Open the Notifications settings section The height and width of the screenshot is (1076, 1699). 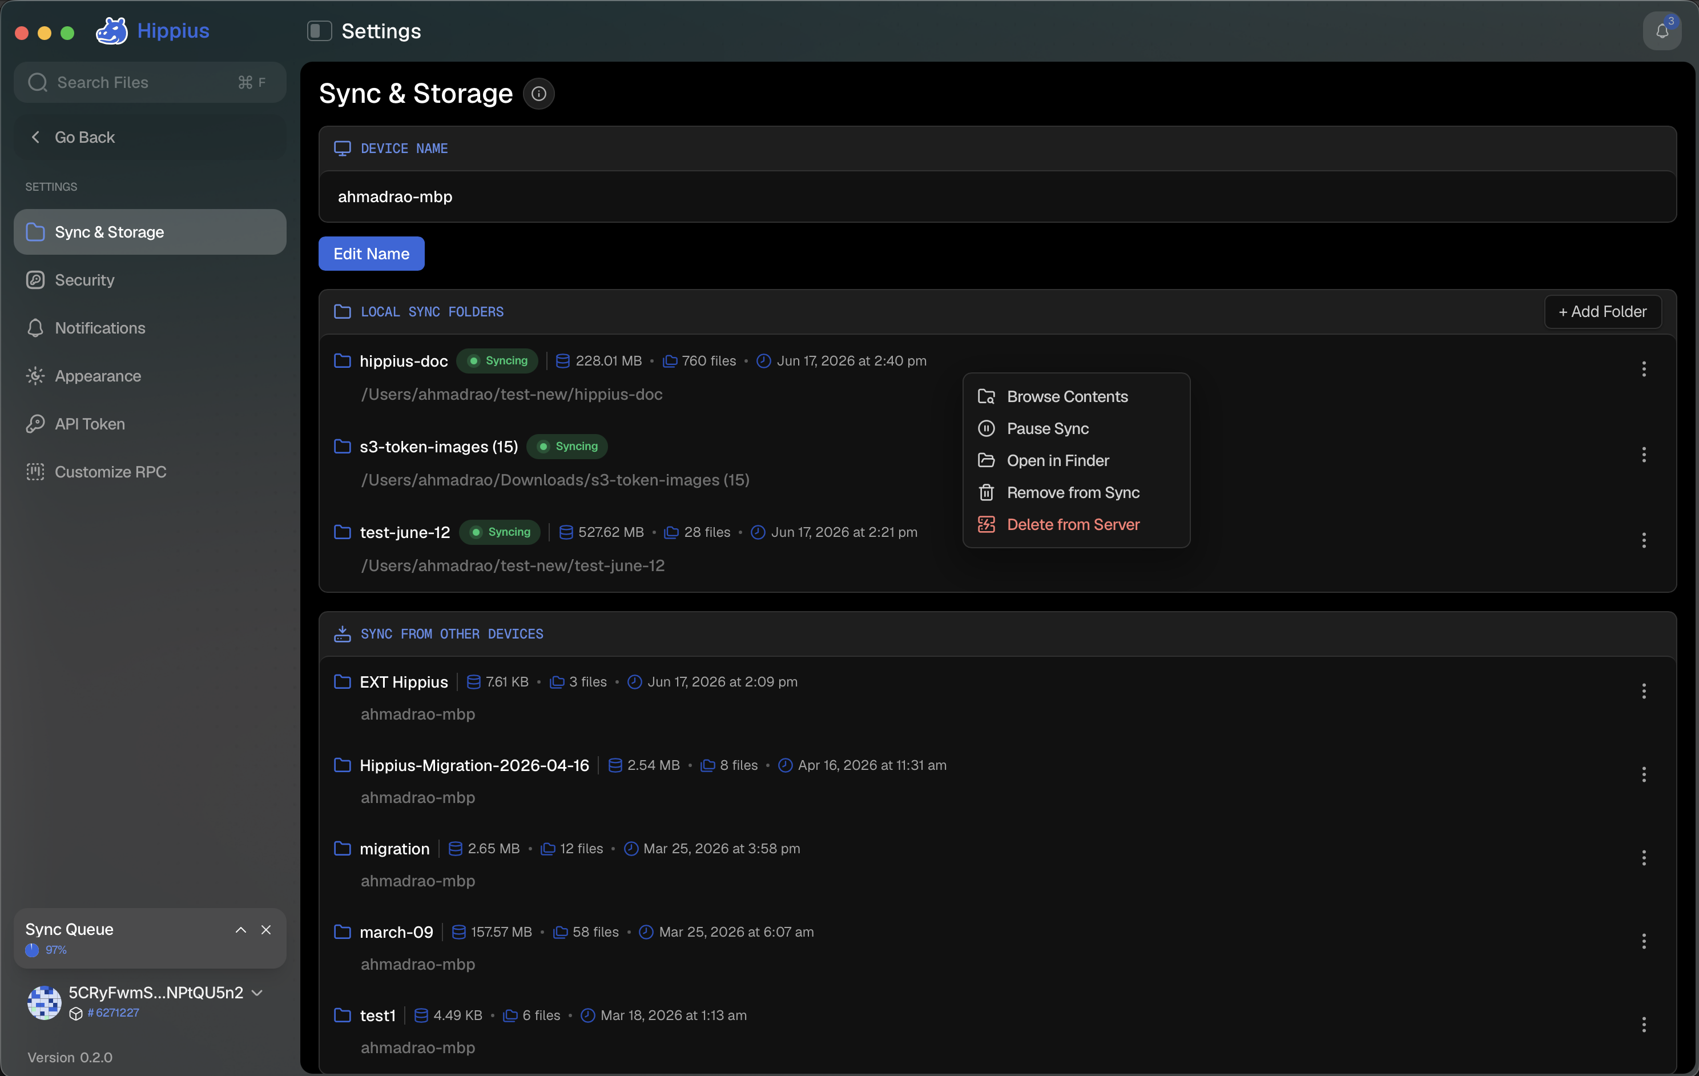pos(150,328)
